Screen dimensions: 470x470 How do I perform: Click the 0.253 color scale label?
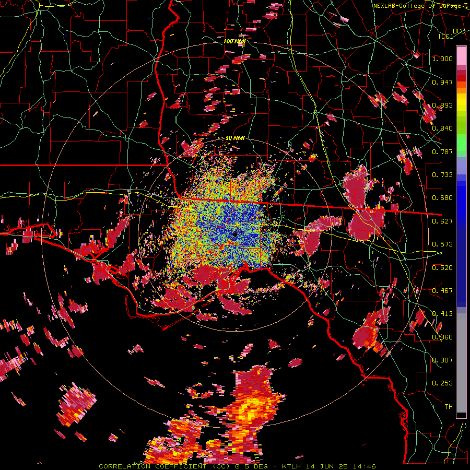(x=442, y=383)
